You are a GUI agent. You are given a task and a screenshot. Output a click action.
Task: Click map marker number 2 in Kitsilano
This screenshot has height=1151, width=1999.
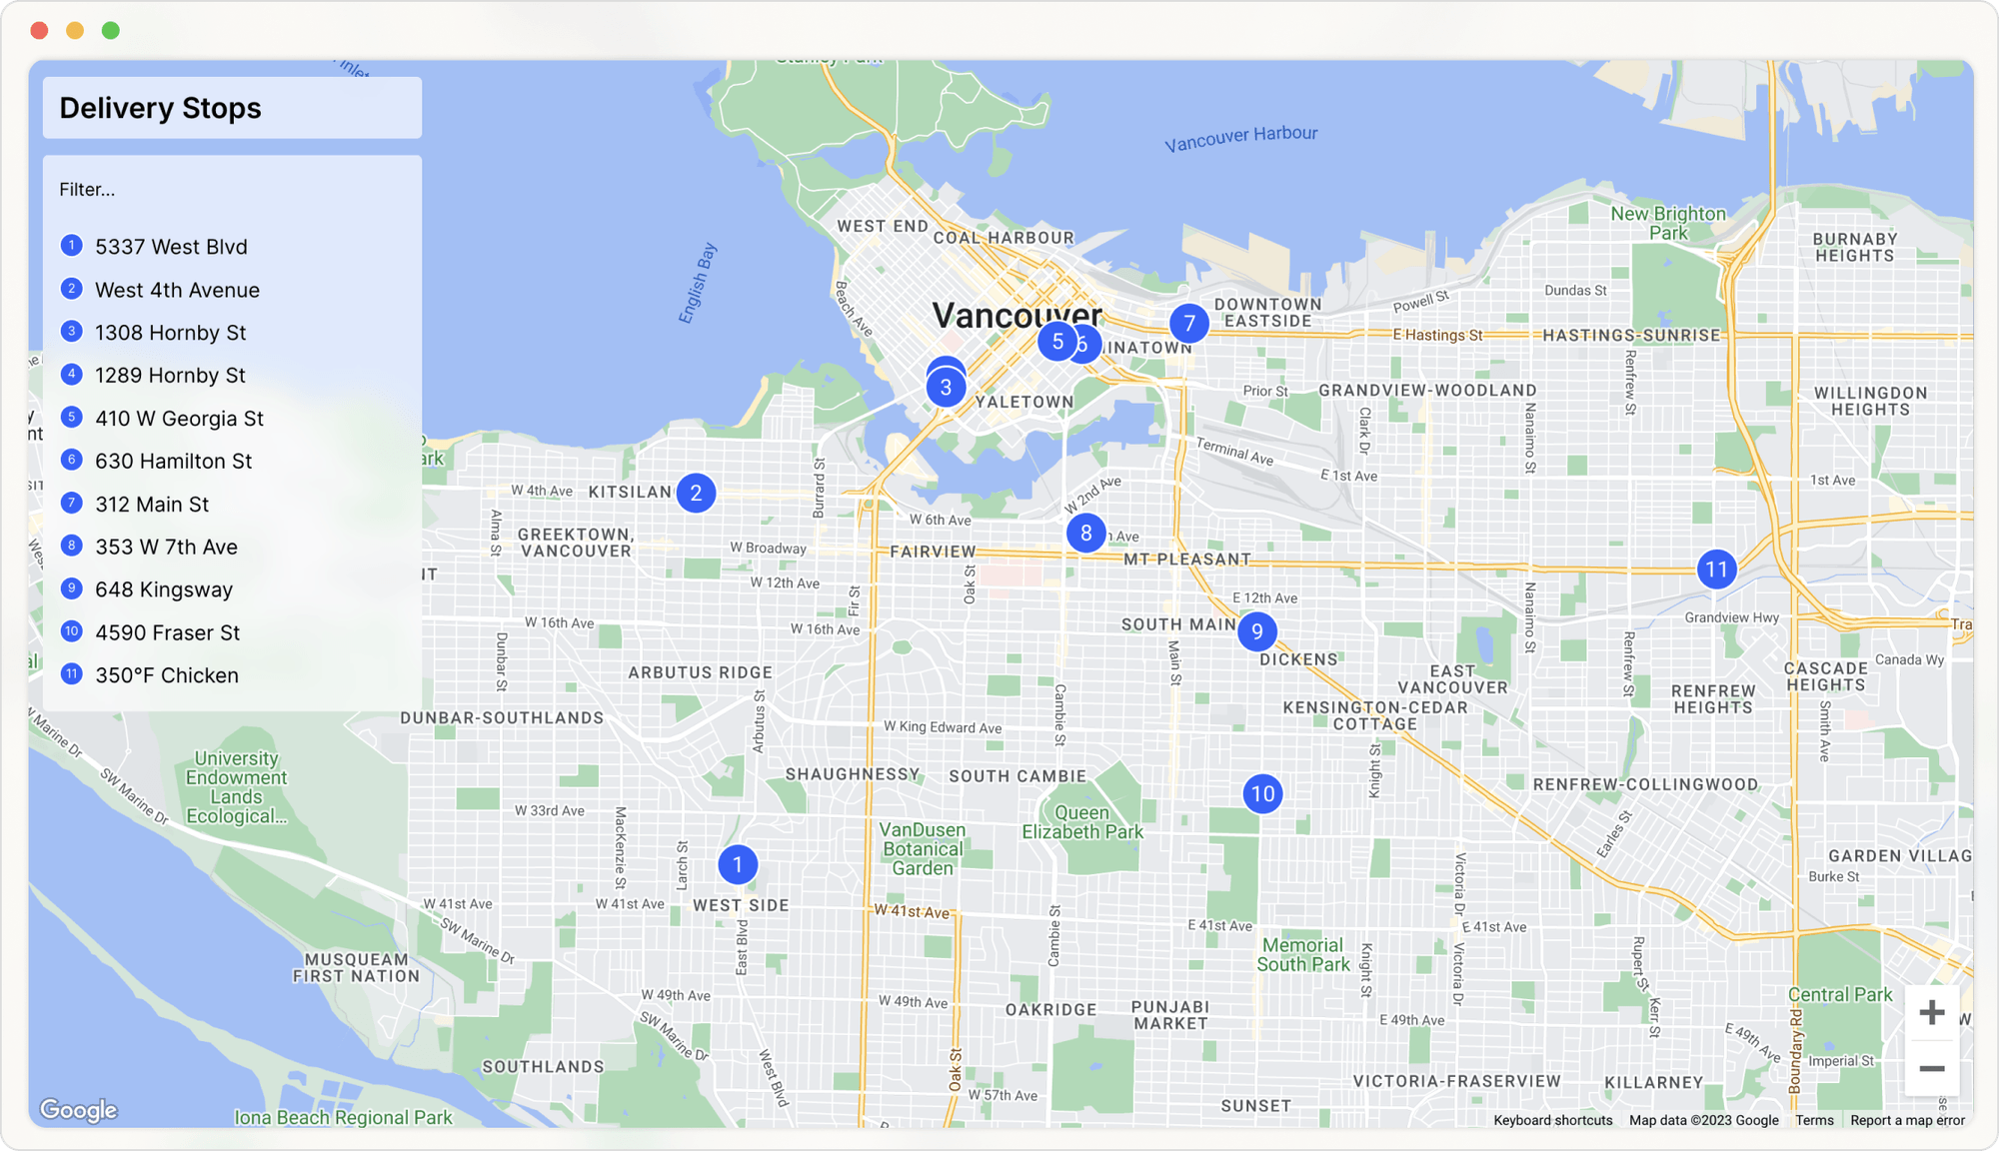[x=696, y=493]
